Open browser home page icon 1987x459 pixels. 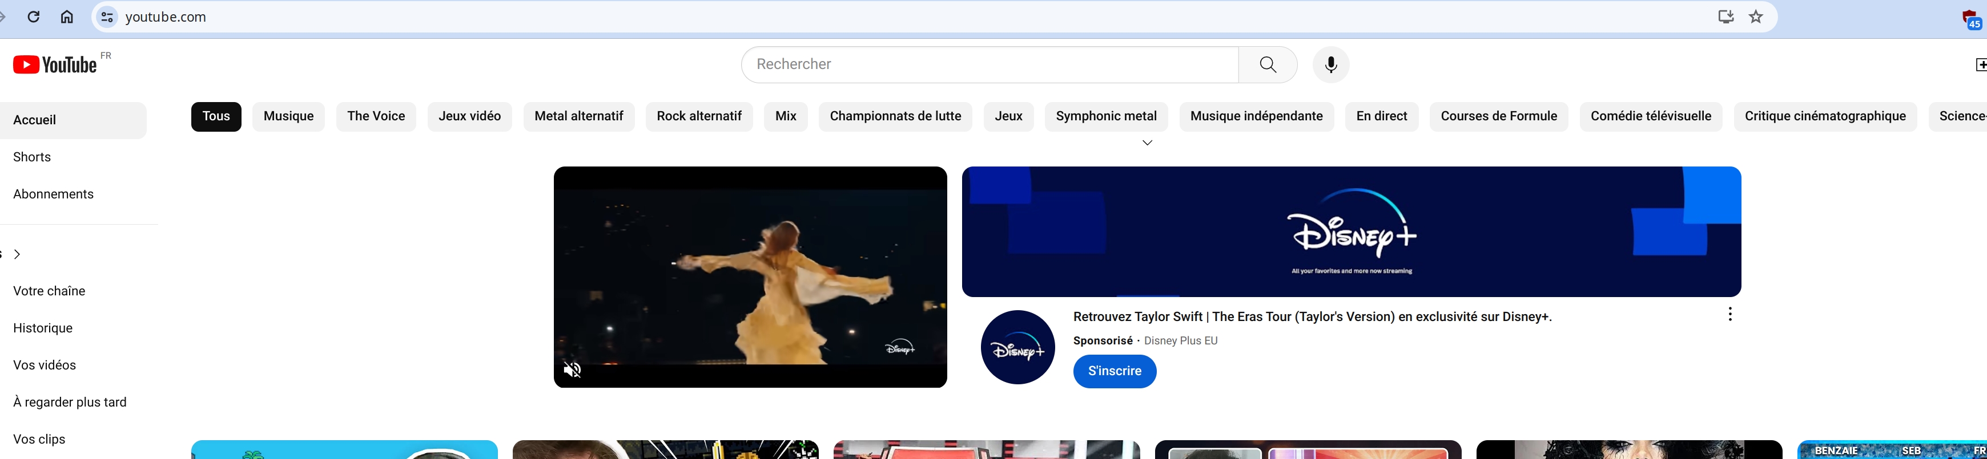pyautogui.click(x=67, y=17)
